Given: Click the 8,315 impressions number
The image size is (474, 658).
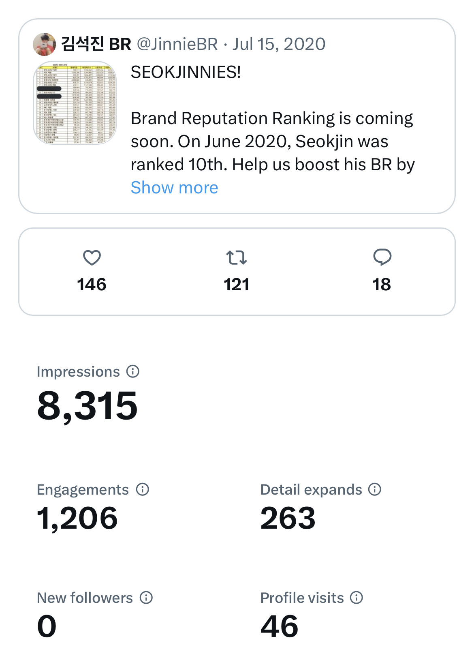Looking at the screenshot, I should [x=88, y=406].
